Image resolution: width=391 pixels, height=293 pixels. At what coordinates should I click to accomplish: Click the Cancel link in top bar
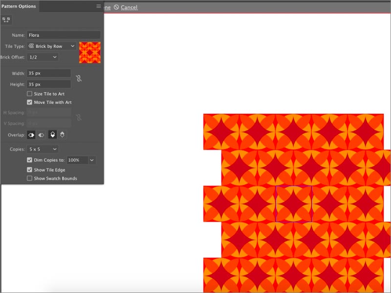[129, 7]
